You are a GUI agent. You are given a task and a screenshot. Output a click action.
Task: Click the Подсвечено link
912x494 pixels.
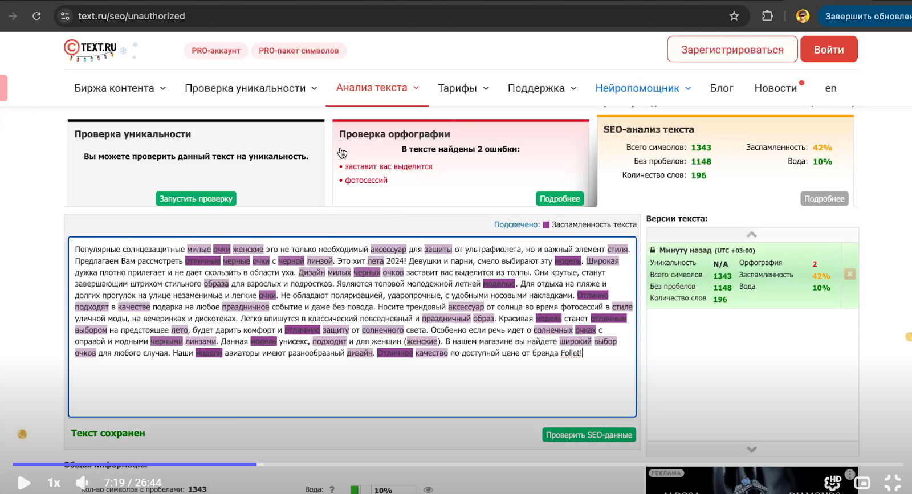516,224
